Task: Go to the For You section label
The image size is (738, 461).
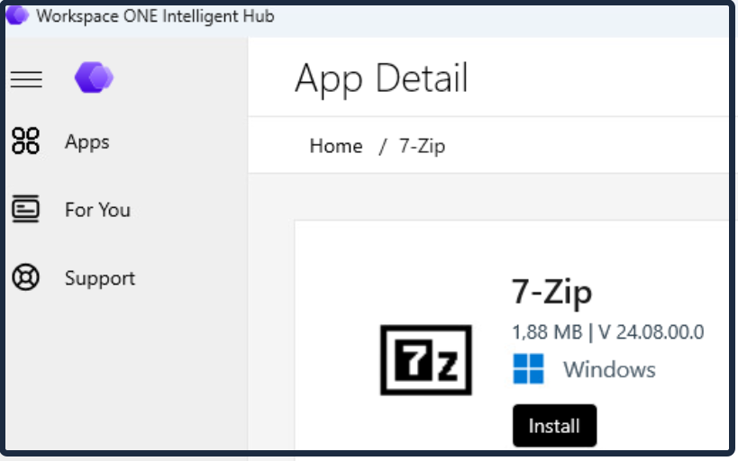Action: pyautogui.click(x=97, y=210)
